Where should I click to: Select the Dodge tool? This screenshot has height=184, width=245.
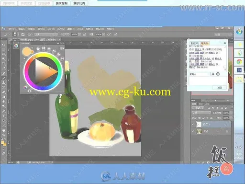coord(3,106)
